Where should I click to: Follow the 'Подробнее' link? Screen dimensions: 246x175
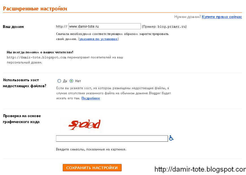click(91, 98)
